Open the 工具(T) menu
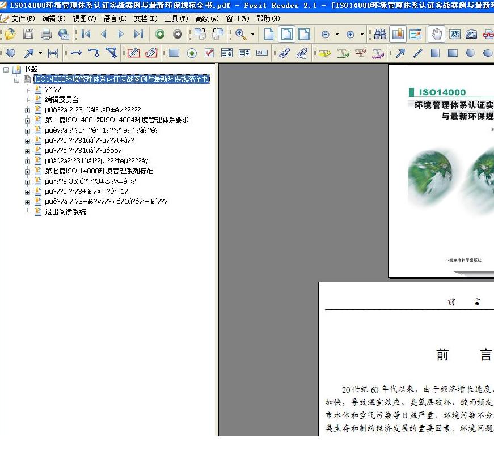This screenshot has width=494, height=476. coord(176,19)
